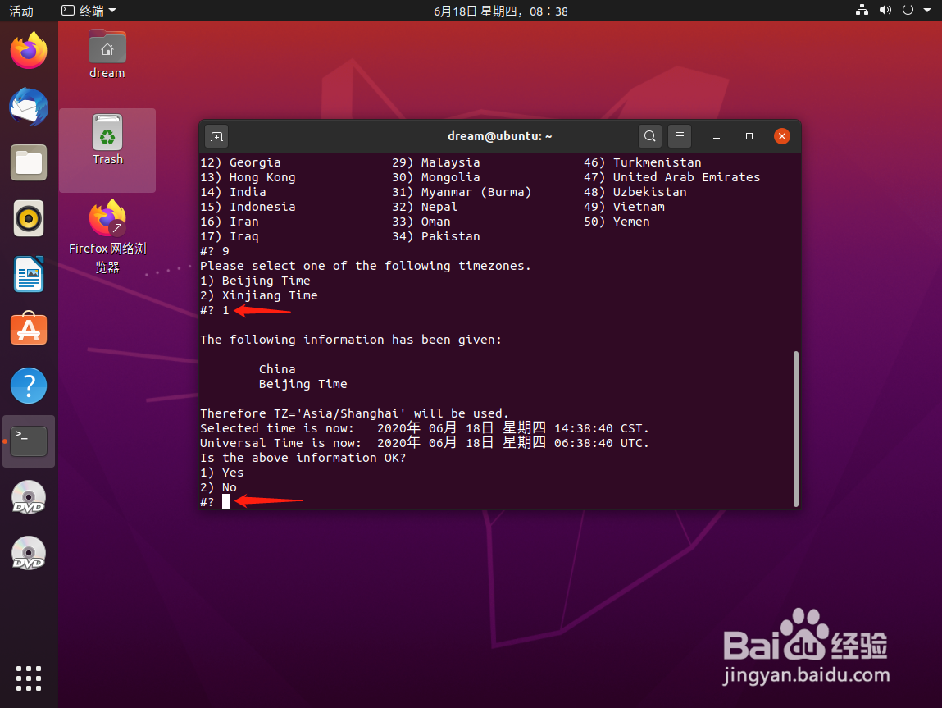Viewport: 942px width, 708px height.
Task: Launch Thunderbird mail from the dock
Action: 28,107
